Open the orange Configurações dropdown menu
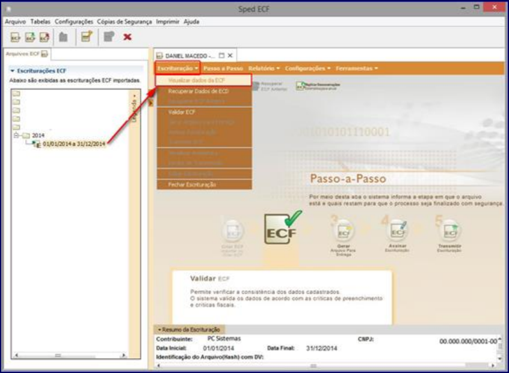The width and height of the screenshot is (509, 373). tap(307, 68)
